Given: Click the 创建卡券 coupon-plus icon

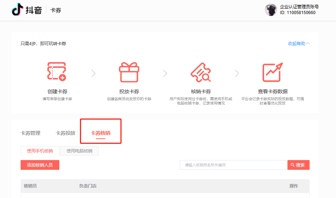Looking at the screenshot, I should [56, 72].
